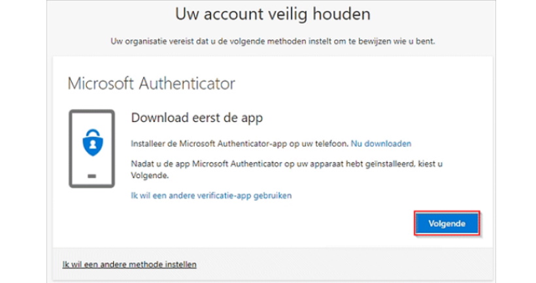Choose 'Ik wil een andere verificatie-app gebruiken'
The image size is (536, 283).
(x=211, y=196)
